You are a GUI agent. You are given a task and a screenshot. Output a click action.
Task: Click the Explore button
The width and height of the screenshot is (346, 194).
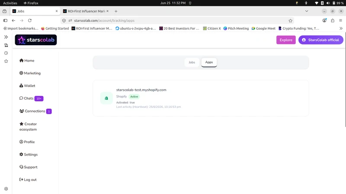click(286, 40)
